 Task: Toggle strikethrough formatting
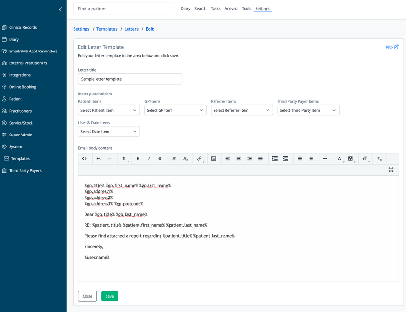pos(160,158)
